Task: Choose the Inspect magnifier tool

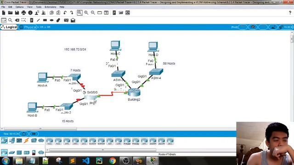Action: point(10,20)
